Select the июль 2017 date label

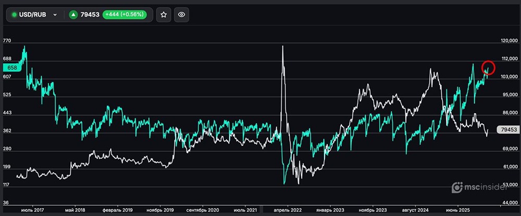click(30, 211)
